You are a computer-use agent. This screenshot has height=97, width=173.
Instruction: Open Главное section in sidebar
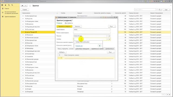tap(7, 9)
